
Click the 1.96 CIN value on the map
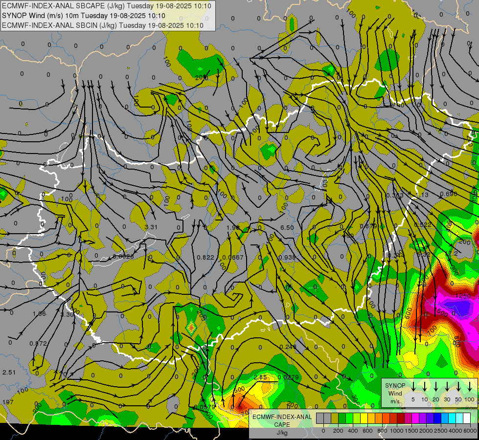[233, 227]
